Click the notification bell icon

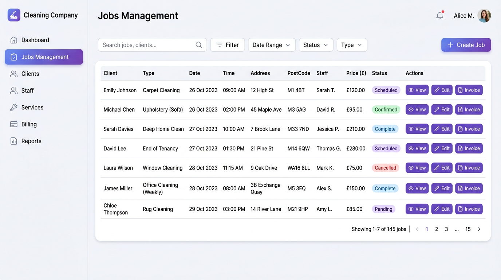point(439,16)
